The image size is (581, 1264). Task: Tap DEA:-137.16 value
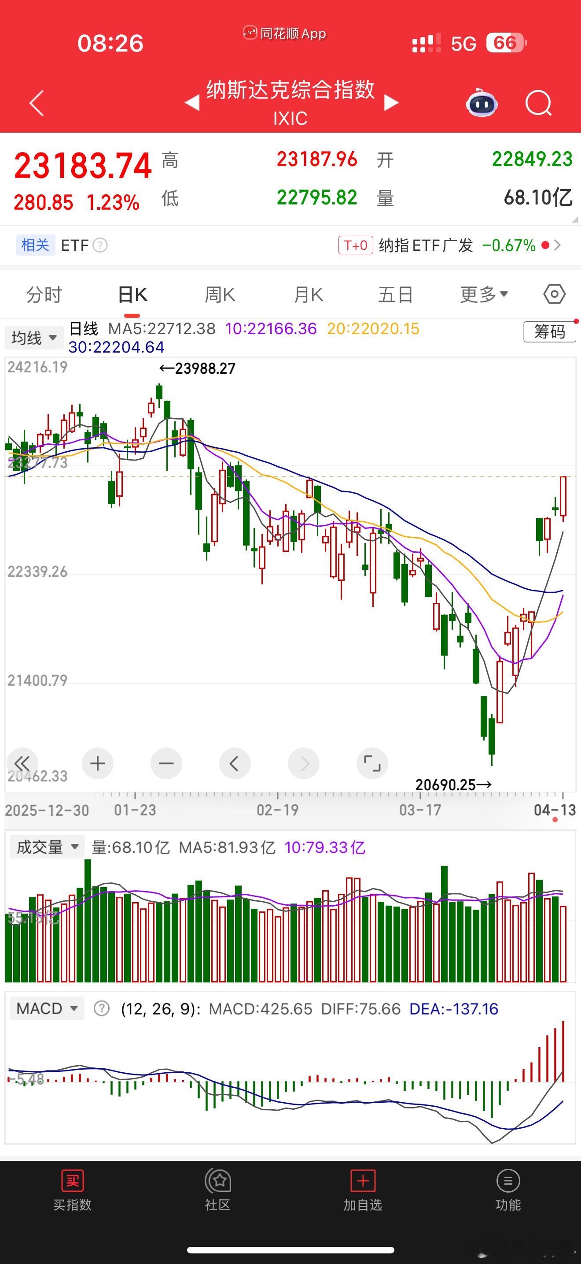tap(454, 1009)
